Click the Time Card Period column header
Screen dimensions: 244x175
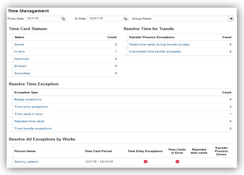click(98, 151)
